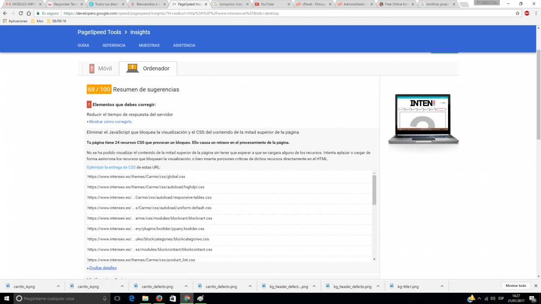Open options arrow for first carrito_4.png download
Viewport: 541px width, 304px height.
click(59, 286)
